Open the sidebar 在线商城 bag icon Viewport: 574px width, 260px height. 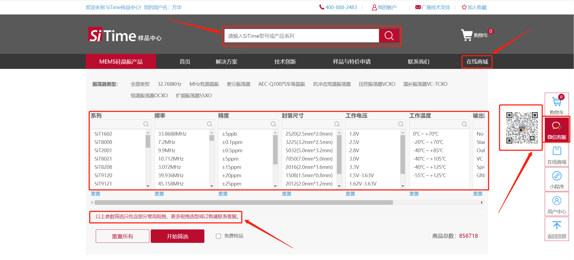(557, 151)
